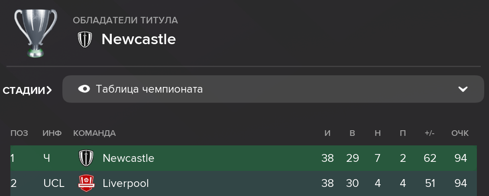Sort table by ИНФ column header
The height and width of the screenshot is (196, 489).
[x=52, y=133]
